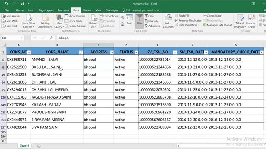Create a Forecast Sheet
Image resolution: width=266 pixels, height=149 pixels.
tap(251, 22)
